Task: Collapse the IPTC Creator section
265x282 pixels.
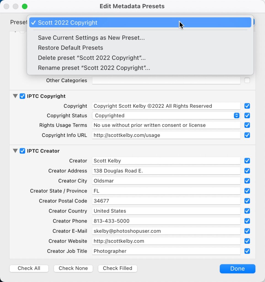Action: pyautogui.click(x=15, y=151)
